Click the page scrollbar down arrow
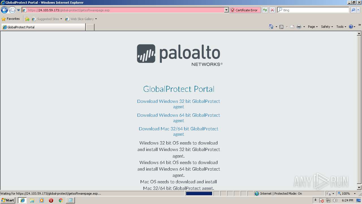Viewport: 362px width, 204px height. click(359, 188)
